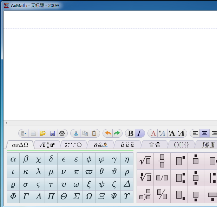
Task: Open the operators symbols tab
Action: tap(73, 145)
